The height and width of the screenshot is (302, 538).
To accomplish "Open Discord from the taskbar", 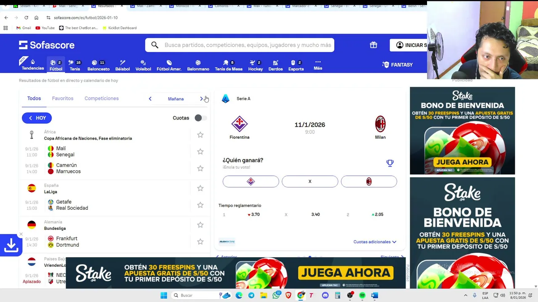I will click(x=325, y=295).
